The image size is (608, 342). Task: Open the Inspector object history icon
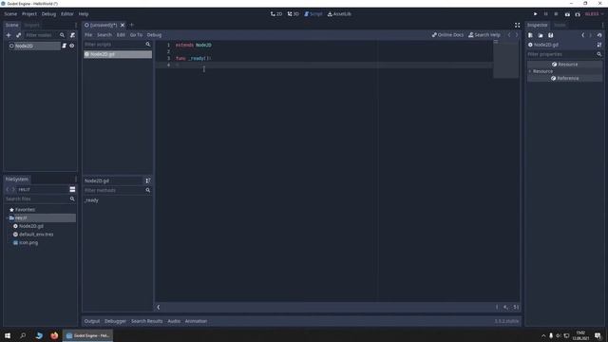[599, 35]
